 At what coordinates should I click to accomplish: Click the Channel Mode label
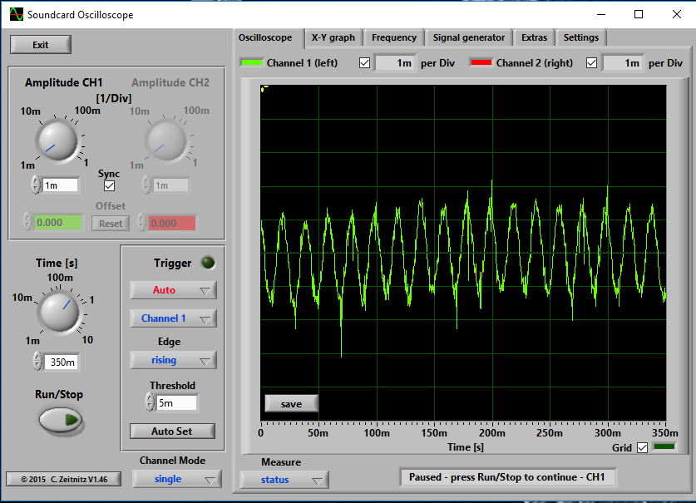172,461
